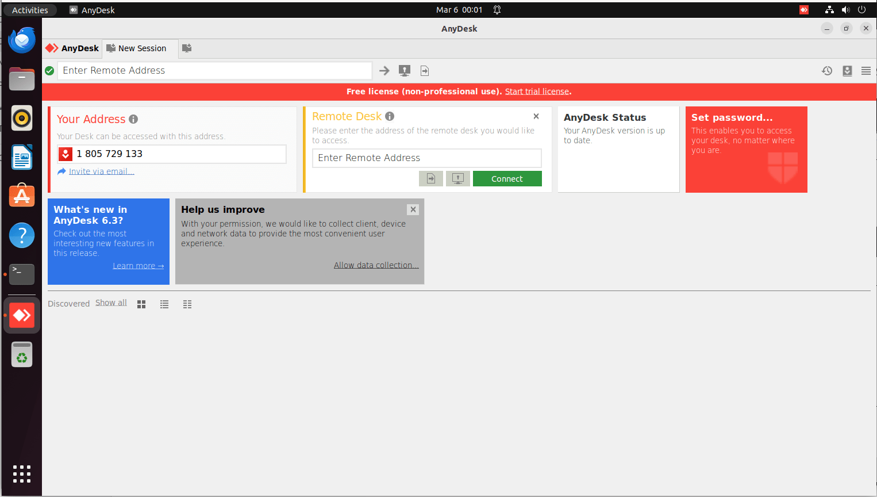Open Help from the dock
Screen dimensions: 877x497
(22, 235)
